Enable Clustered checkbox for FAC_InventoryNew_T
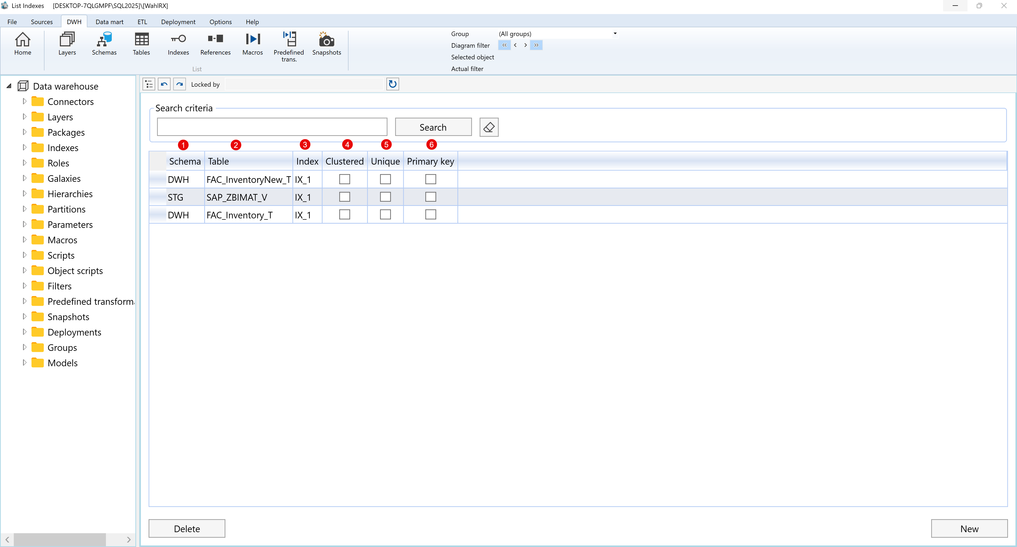 [344, 179]
